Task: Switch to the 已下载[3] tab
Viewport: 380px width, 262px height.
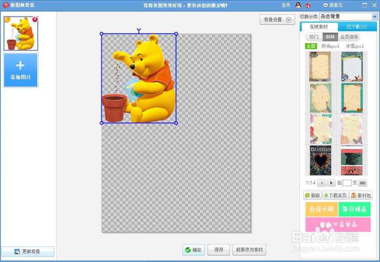Action: pyautogui.click(x=357, y=27)
